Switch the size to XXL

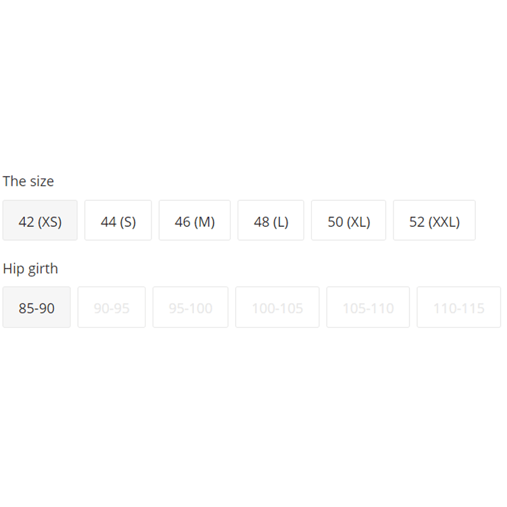(x=434, y=221)
